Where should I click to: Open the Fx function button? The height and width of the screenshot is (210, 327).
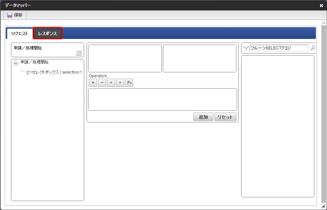coord(129,83)
